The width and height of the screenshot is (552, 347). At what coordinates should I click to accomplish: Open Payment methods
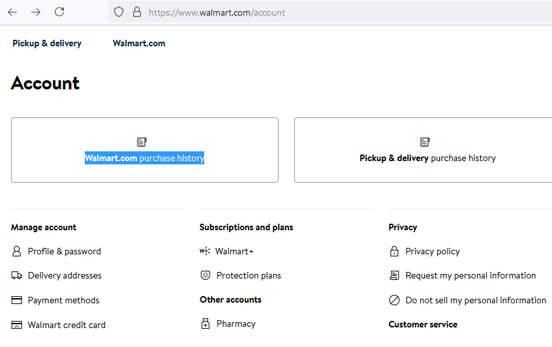tap(64, 300)
